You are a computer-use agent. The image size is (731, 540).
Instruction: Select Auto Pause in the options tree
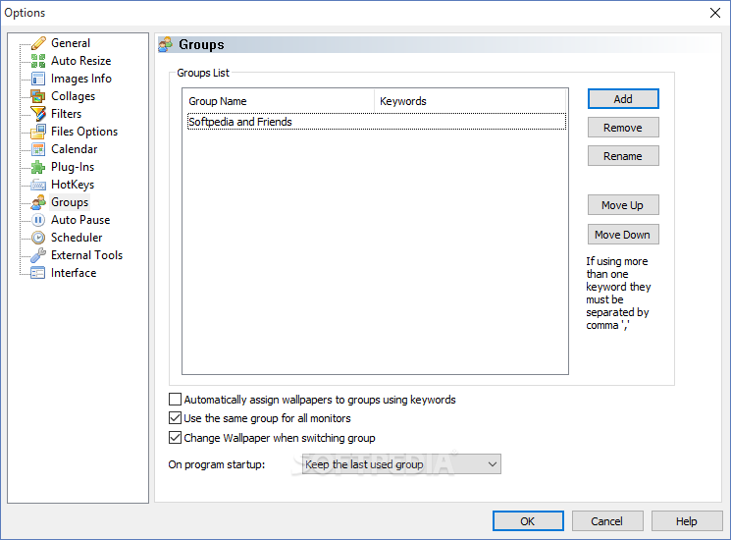point(80,220)
